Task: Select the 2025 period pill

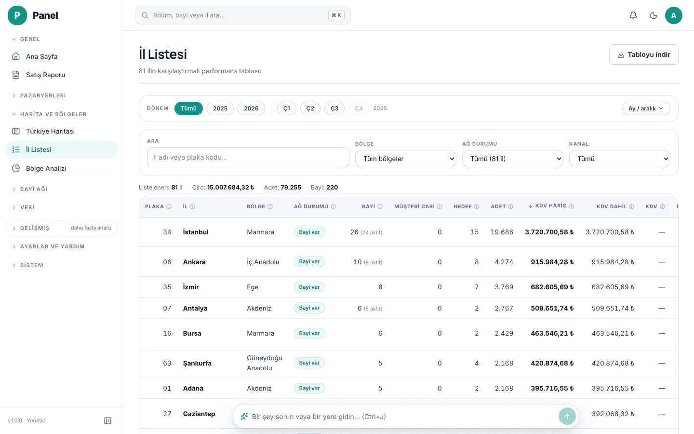Action: [220, 108]
